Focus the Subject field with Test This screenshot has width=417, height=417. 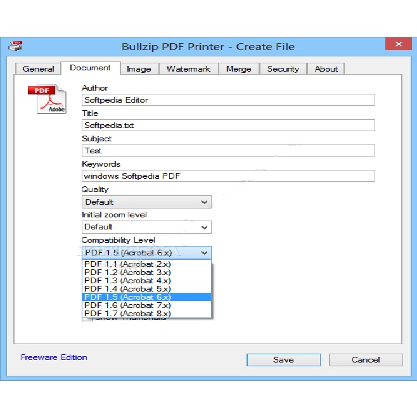(x=228, y=151)
